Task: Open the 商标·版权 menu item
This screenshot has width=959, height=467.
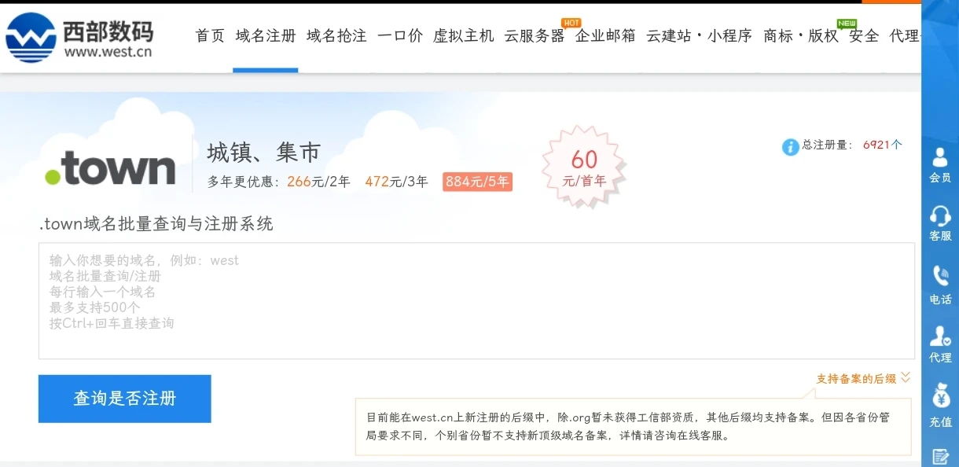Action: pyautogui.click(x=800, y=36)
